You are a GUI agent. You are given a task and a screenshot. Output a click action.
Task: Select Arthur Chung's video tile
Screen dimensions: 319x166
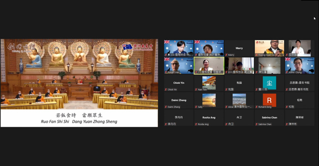(299, 66)
